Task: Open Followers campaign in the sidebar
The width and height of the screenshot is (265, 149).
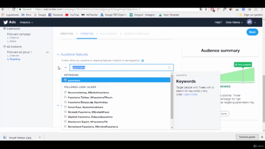Action: click(x=19, y=34)
